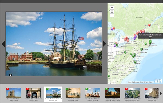This screenshot has height=103, width=163.
Task: Click the Esri, DeLorme attribution text
Action: click(141, 82)
